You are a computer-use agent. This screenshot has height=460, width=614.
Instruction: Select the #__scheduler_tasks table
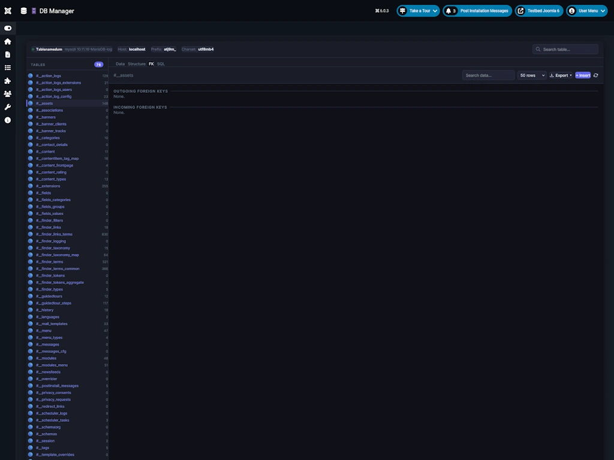(x=67, y=420)
